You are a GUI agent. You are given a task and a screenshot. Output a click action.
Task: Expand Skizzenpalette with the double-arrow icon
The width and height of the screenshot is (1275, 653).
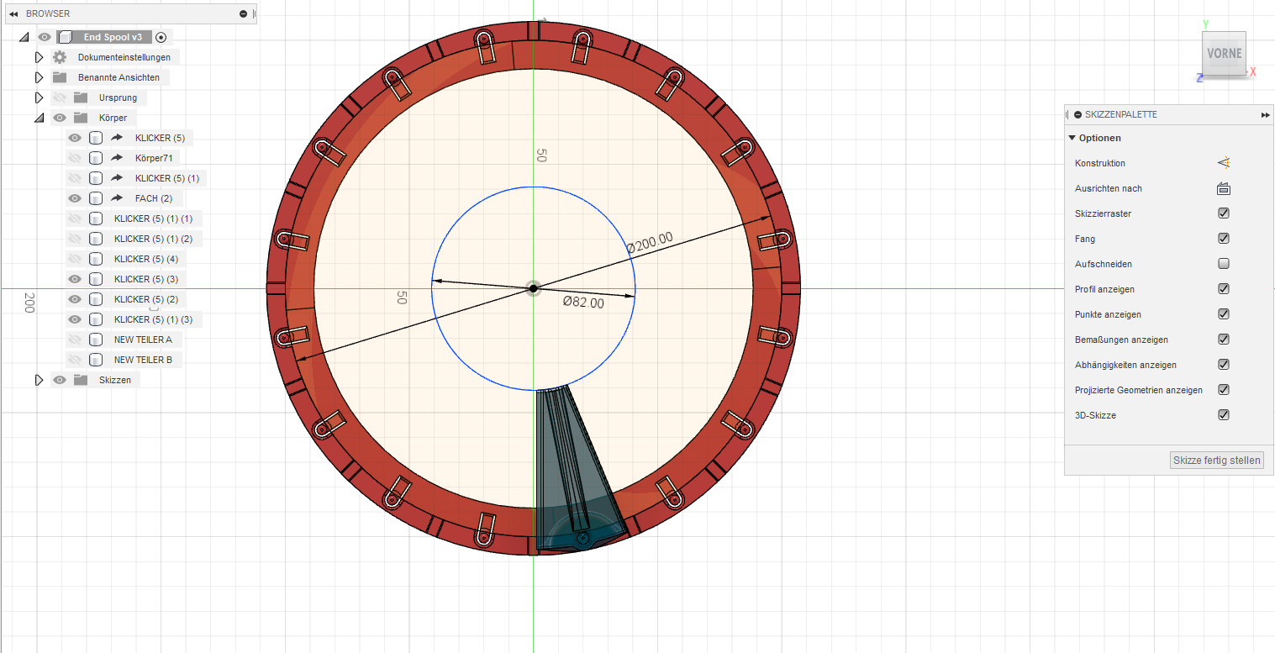coord(1265,114)
